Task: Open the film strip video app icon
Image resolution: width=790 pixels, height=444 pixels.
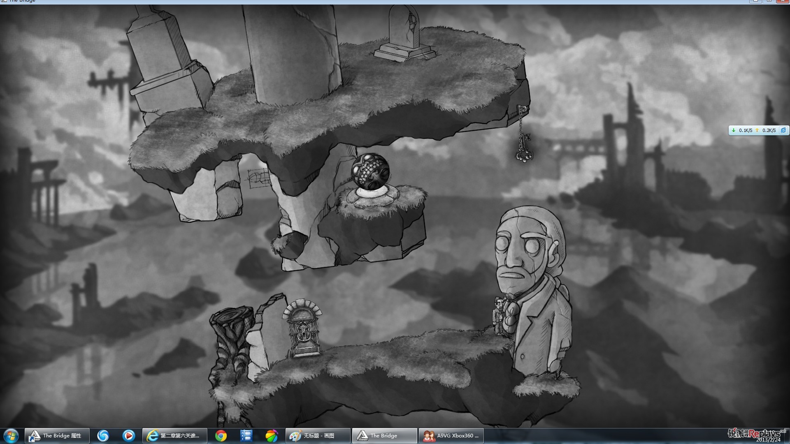Action: tap(246, 436)
